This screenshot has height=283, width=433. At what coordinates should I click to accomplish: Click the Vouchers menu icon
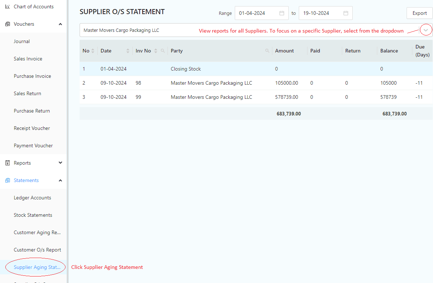pos(8,24)
